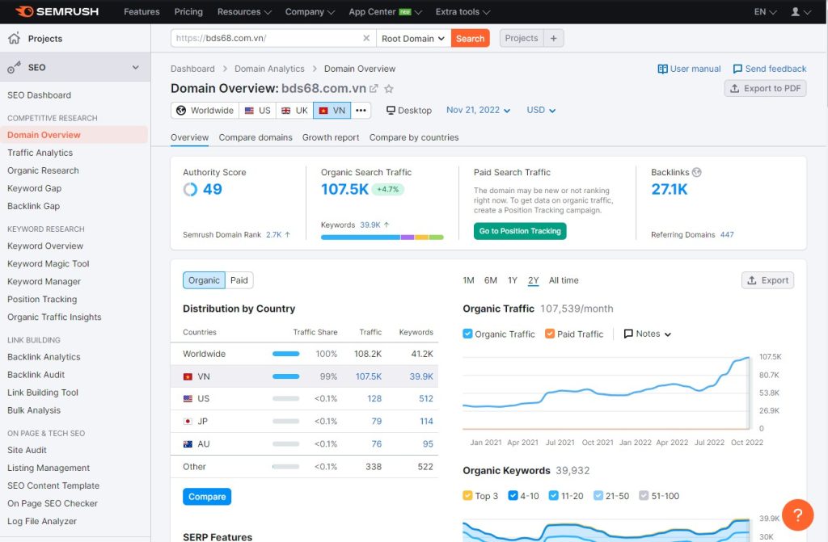828x542 pixels.
Task: Star the domain as favorite
Action: [x=389, y=89]
